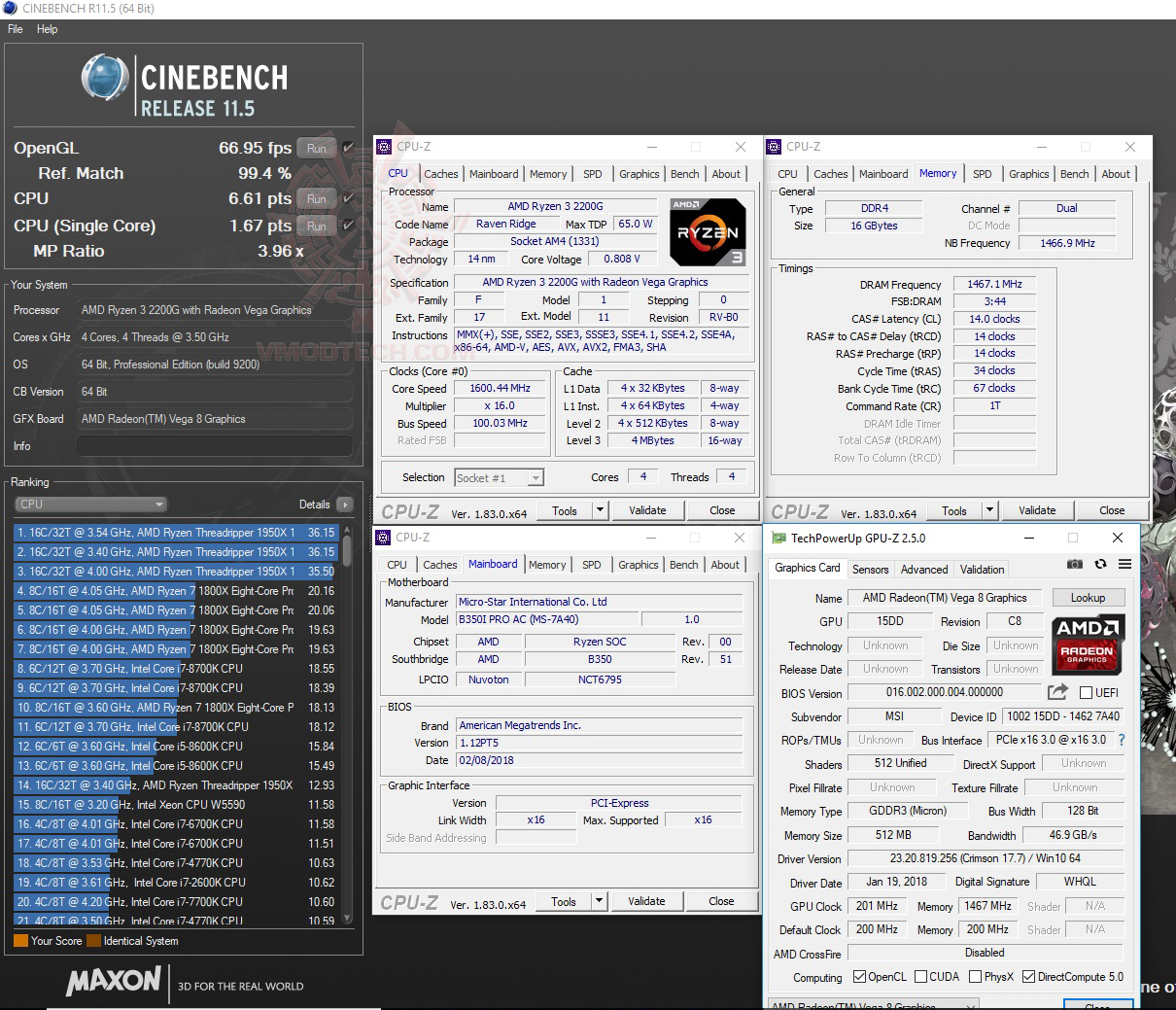Toggle the CUDA checkbox

point(919,977)
